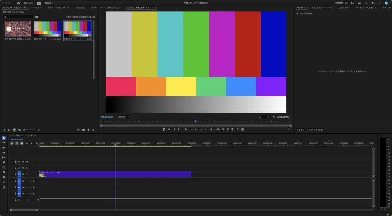Select the Track Select Forward tool

pyautogui.click(x=4, y=143)
